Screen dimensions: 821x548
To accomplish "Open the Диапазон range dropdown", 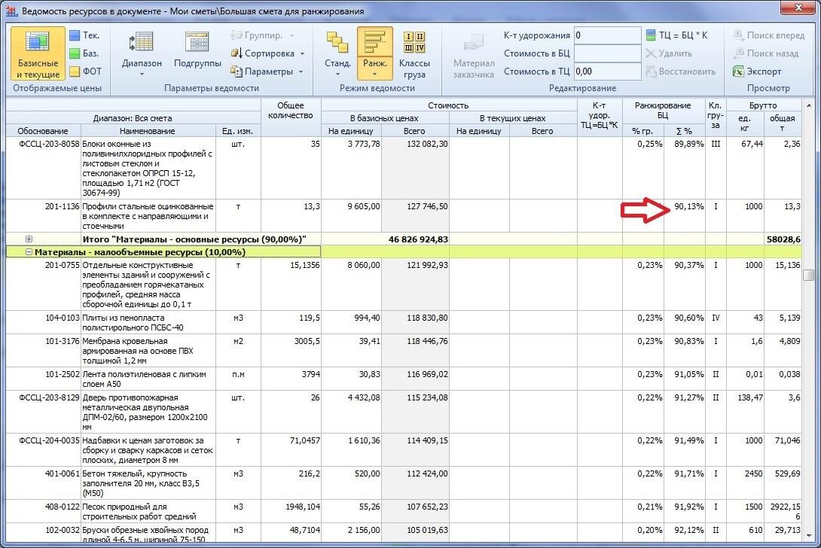I will (x=142, y=53).
